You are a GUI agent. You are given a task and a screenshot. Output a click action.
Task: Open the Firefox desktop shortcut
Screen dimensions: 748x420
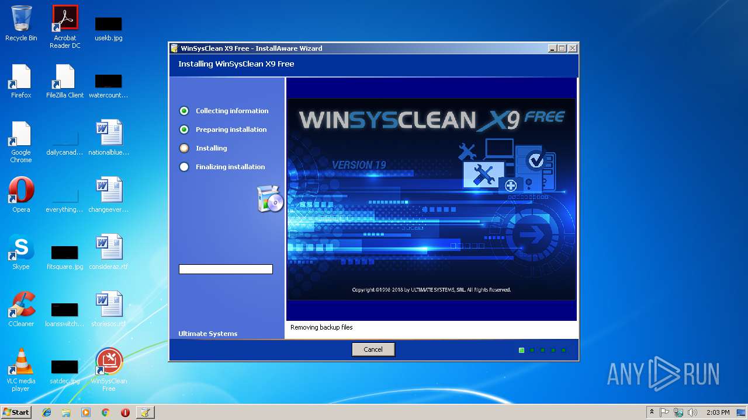click(21, 81)
